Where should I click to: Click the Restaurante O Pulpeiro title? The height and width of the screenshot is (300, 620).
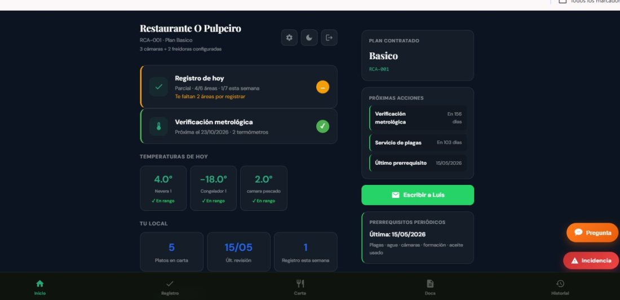pos(190,29)
